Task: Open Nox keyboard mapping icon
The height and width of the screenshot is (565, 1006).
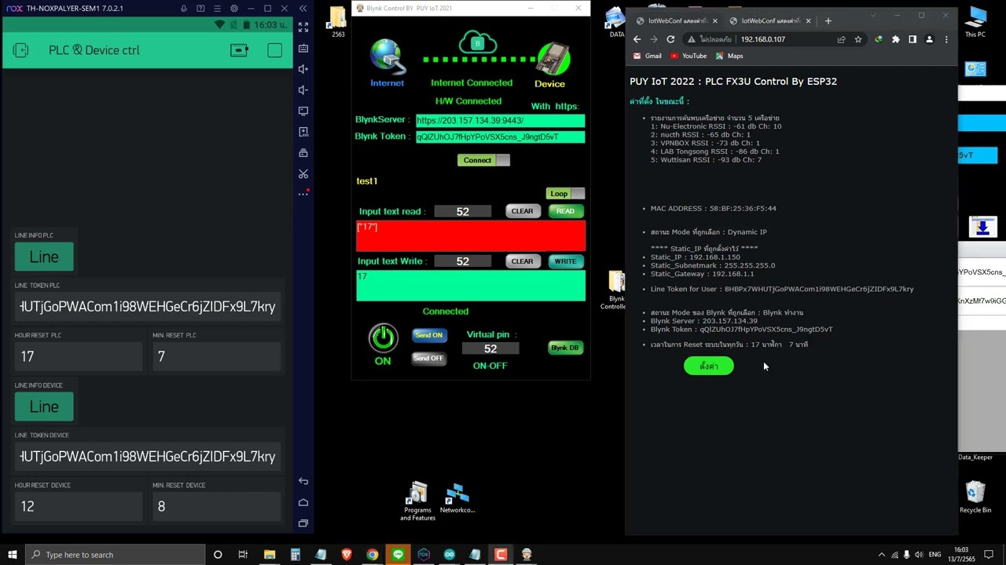Action: click(x=303, y=48)
